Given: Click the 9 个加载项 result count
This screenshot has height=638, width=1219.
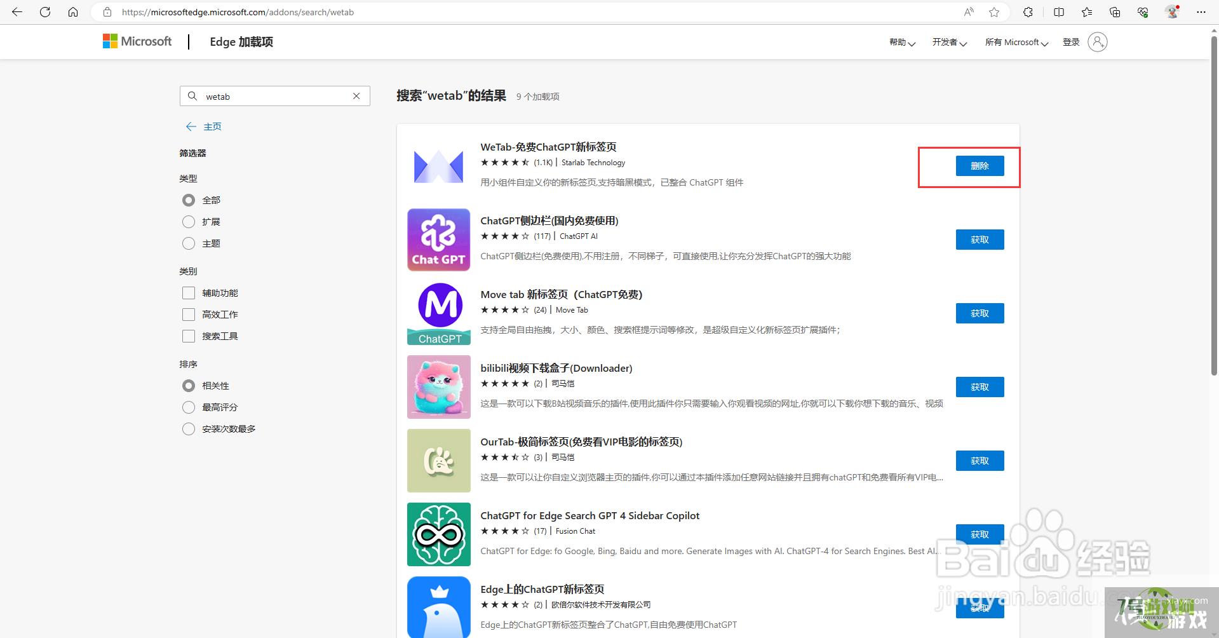Looking at the screenshot, I should point(538,97).
